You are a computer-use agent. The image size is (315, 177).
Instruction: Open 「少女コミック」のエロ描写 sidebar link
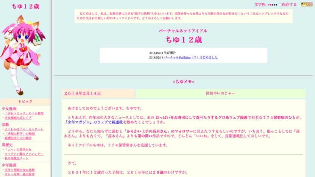[24, 113]
